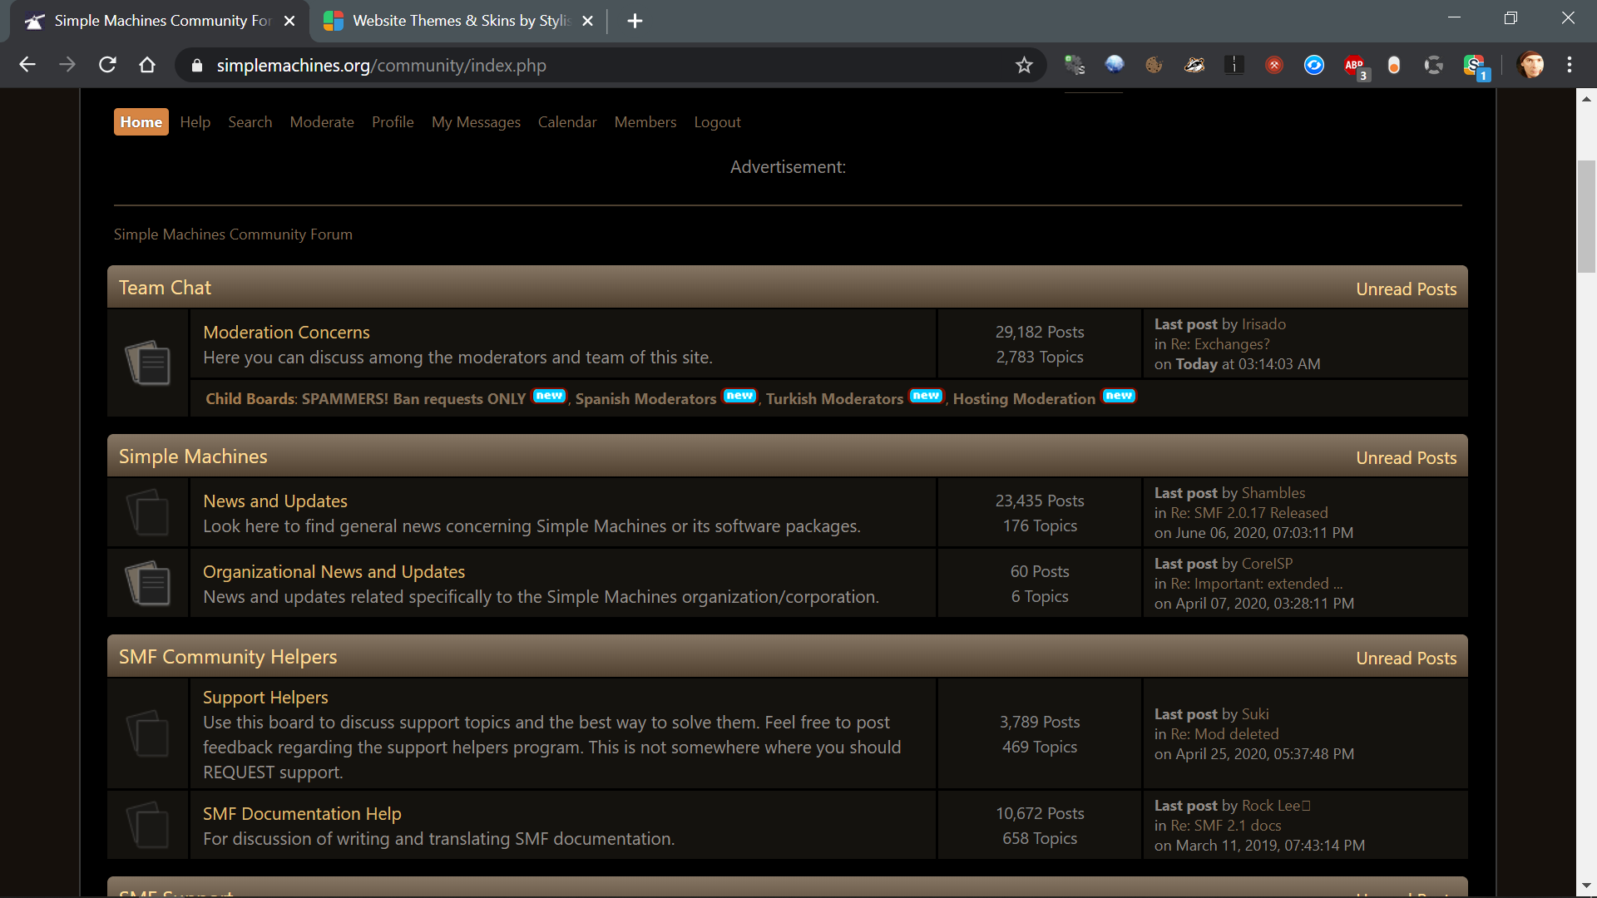This screenshot has width=1597, height=898.
Task: Open Unread Posts for Team Chat
Action: (1407, 289)
